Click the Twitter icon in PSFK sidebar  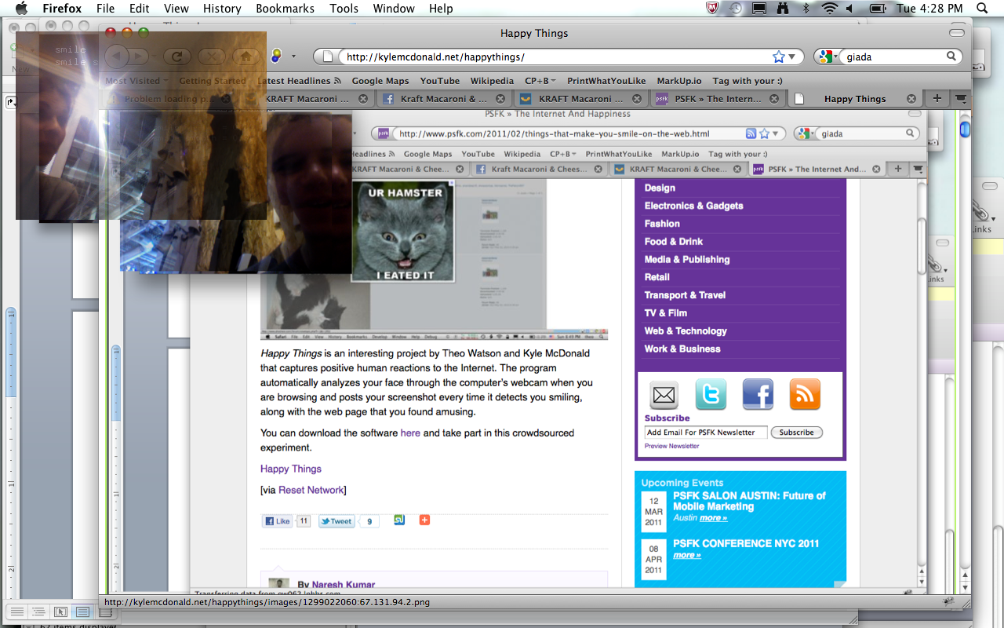click(711, 395)
